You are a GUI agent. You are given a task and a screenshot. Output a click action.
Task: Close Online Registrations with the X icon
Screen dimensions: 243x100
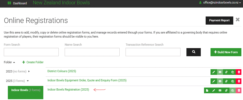[238, 20]
